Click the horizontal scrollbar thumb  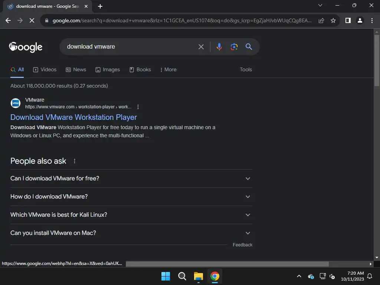[x=227, y=264]
